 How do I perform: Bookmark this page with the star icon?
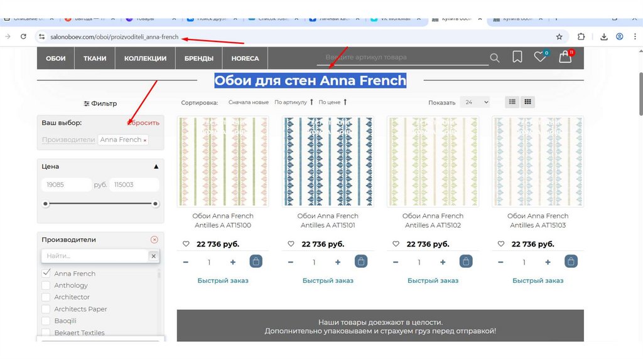559,37
